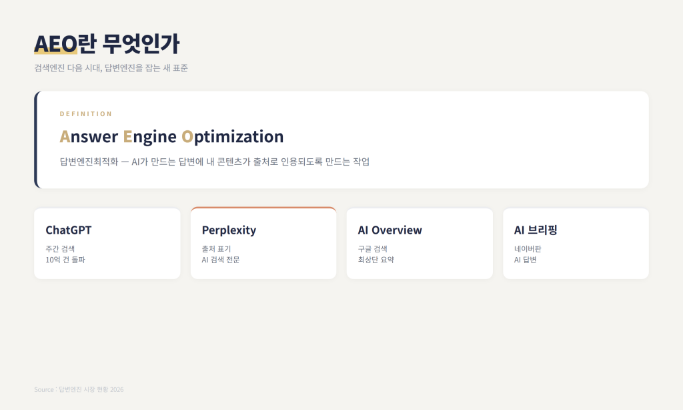Click the heading "Answer Engine Optimization"
The image size is (683, 410).
[x=171, y=136]
